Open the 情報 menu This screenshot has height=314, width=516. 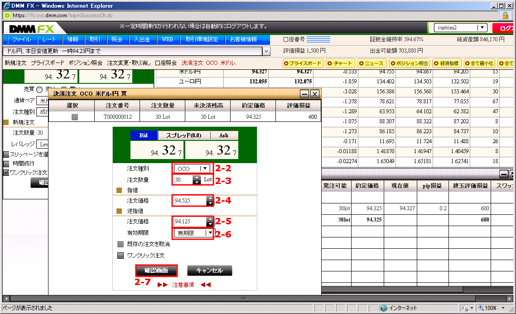pyautogui.click(x=73, y=39)
